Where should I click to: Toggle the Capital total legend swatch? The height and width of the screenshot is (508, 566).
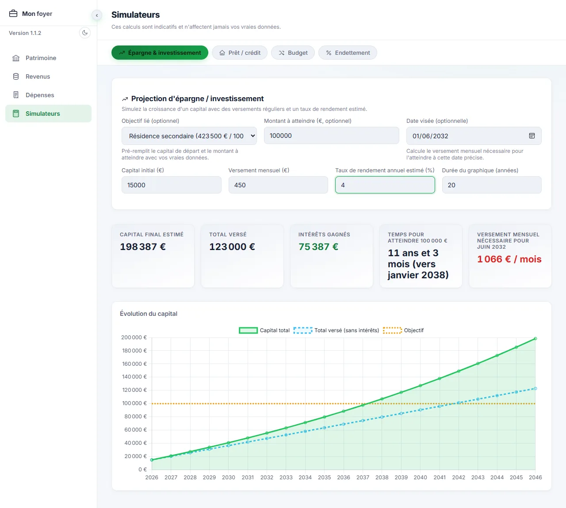pyautogui.click(x=248, y=330)
